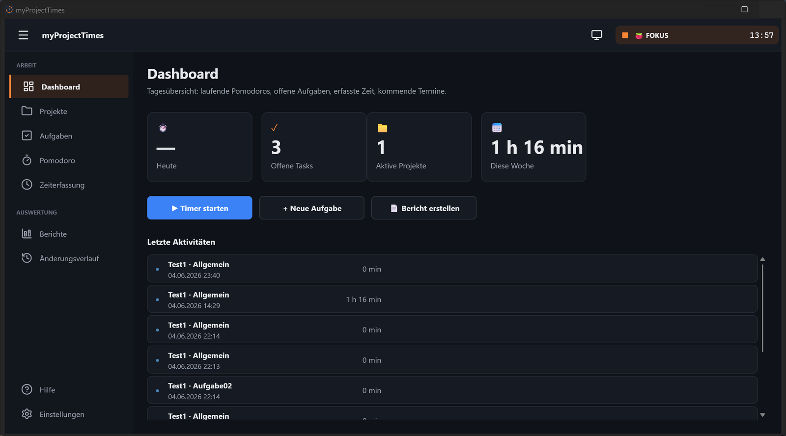Click the Berichte chart icon

pos(27,234)
